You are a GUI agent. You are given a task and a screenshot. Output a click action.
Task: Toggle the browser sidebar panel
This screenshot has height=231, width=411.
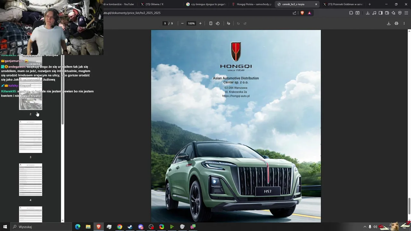(380, 13)
